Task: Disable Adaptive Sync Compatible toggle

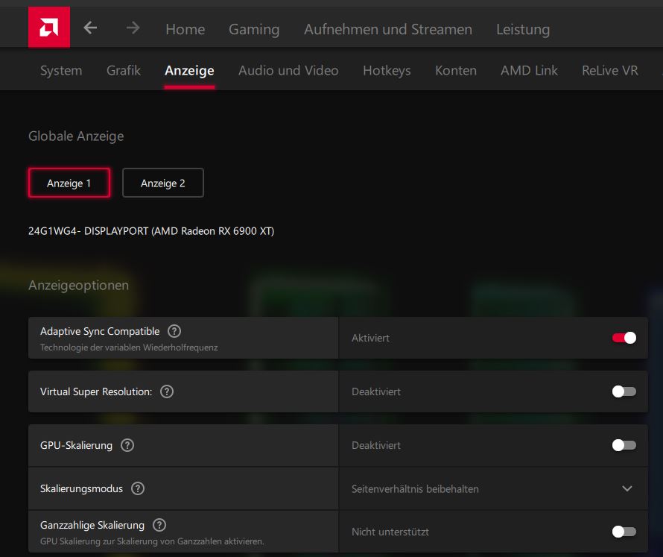Action: tap(624, 338)
